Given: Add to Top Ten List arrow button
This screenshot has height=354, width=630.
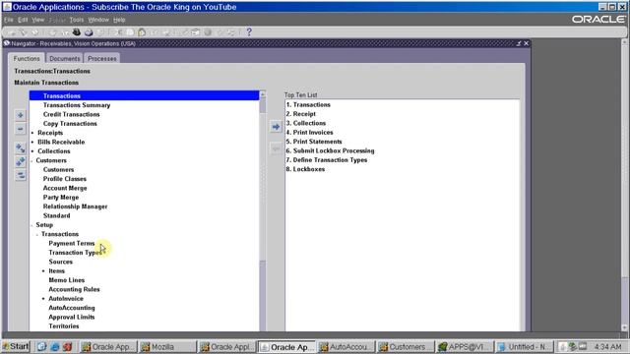Looking at the screenshot, I should point(276,127).
